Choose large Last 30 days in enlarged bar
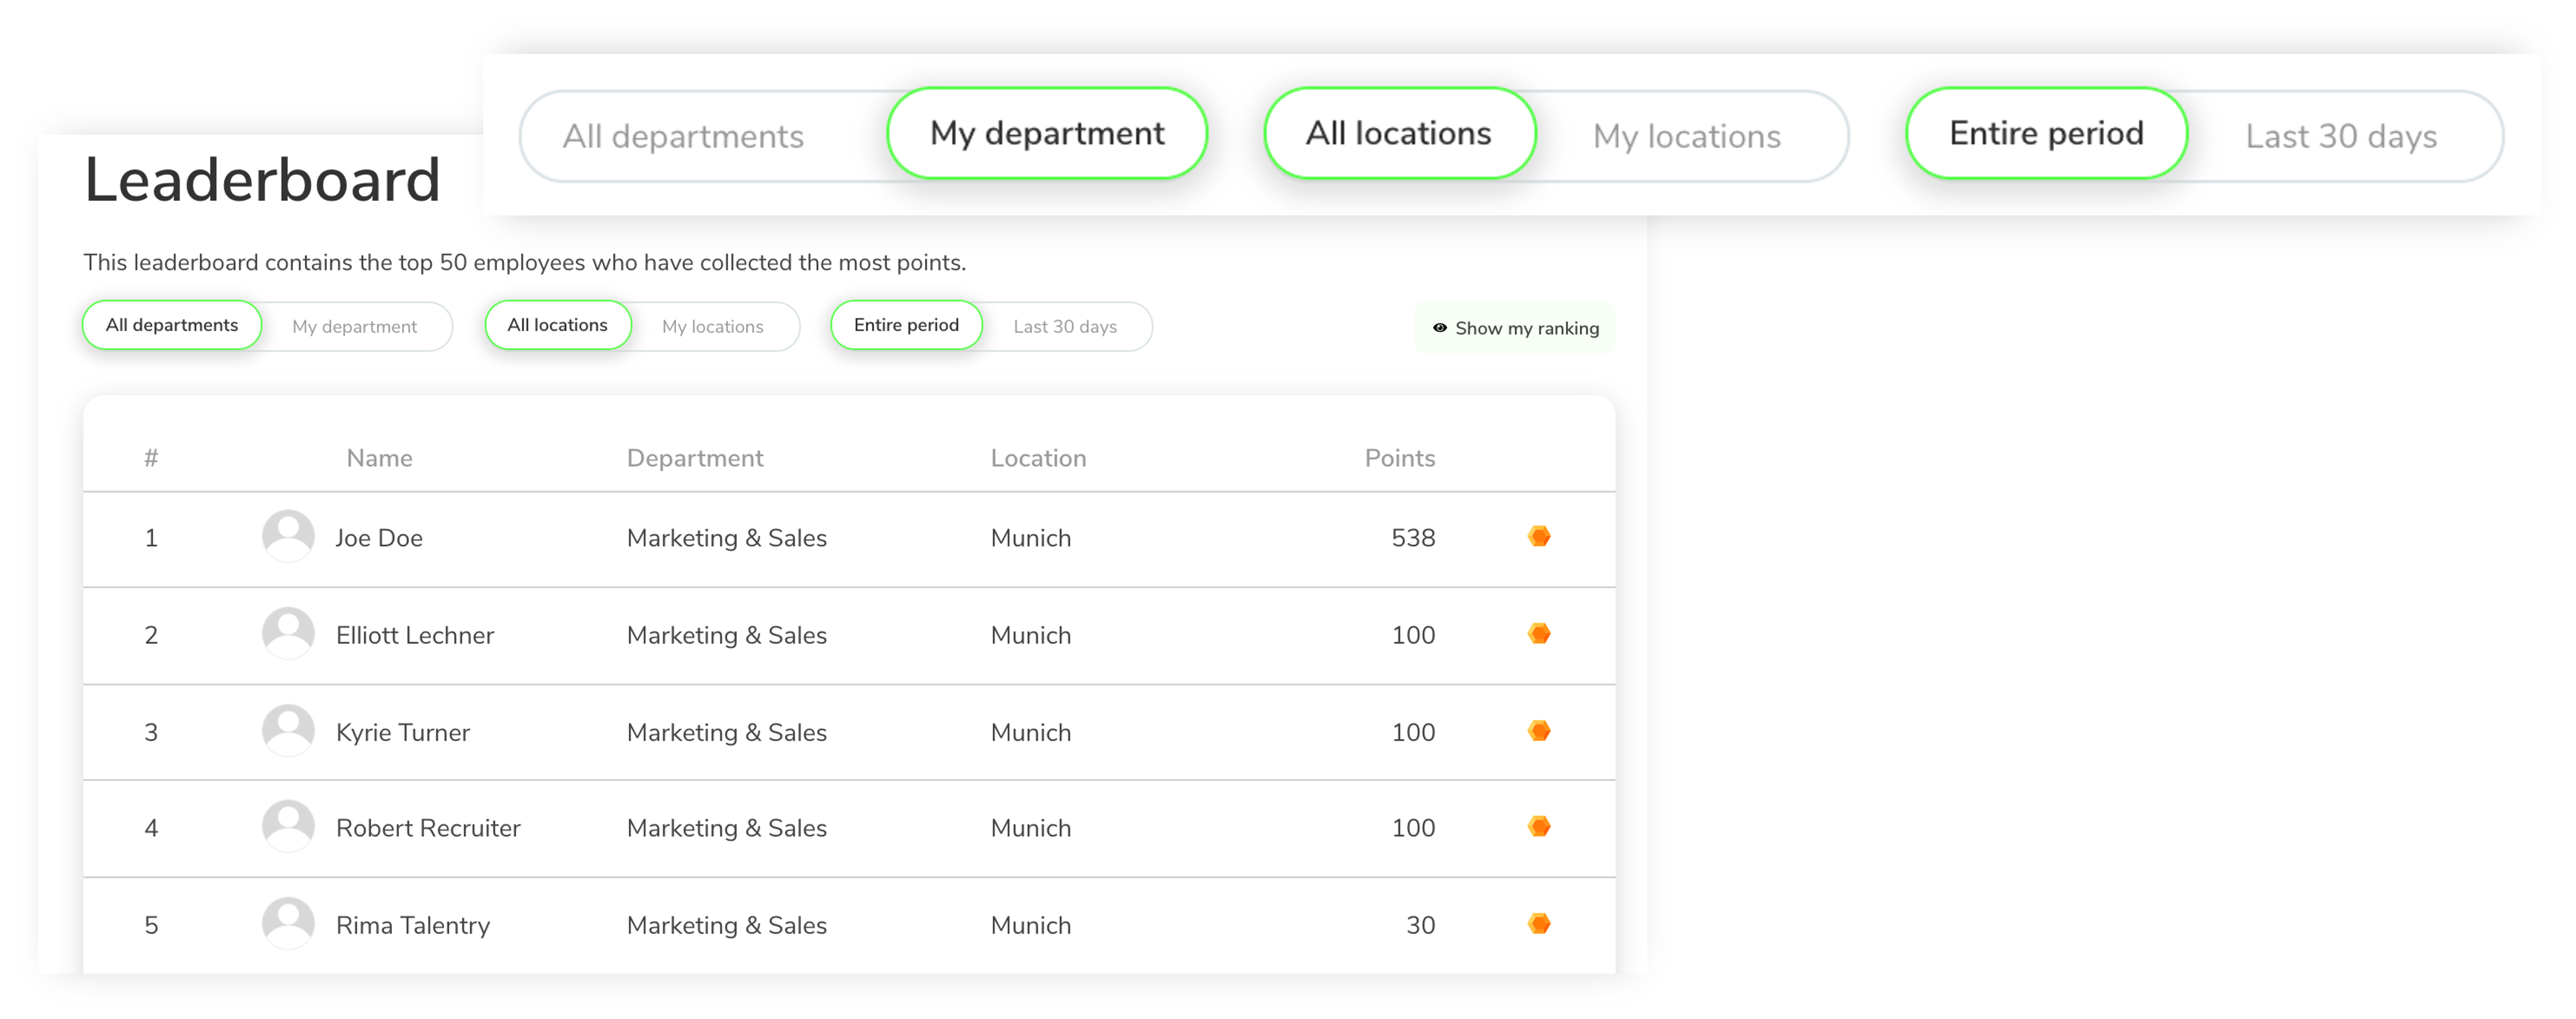 click(2340, 136)
